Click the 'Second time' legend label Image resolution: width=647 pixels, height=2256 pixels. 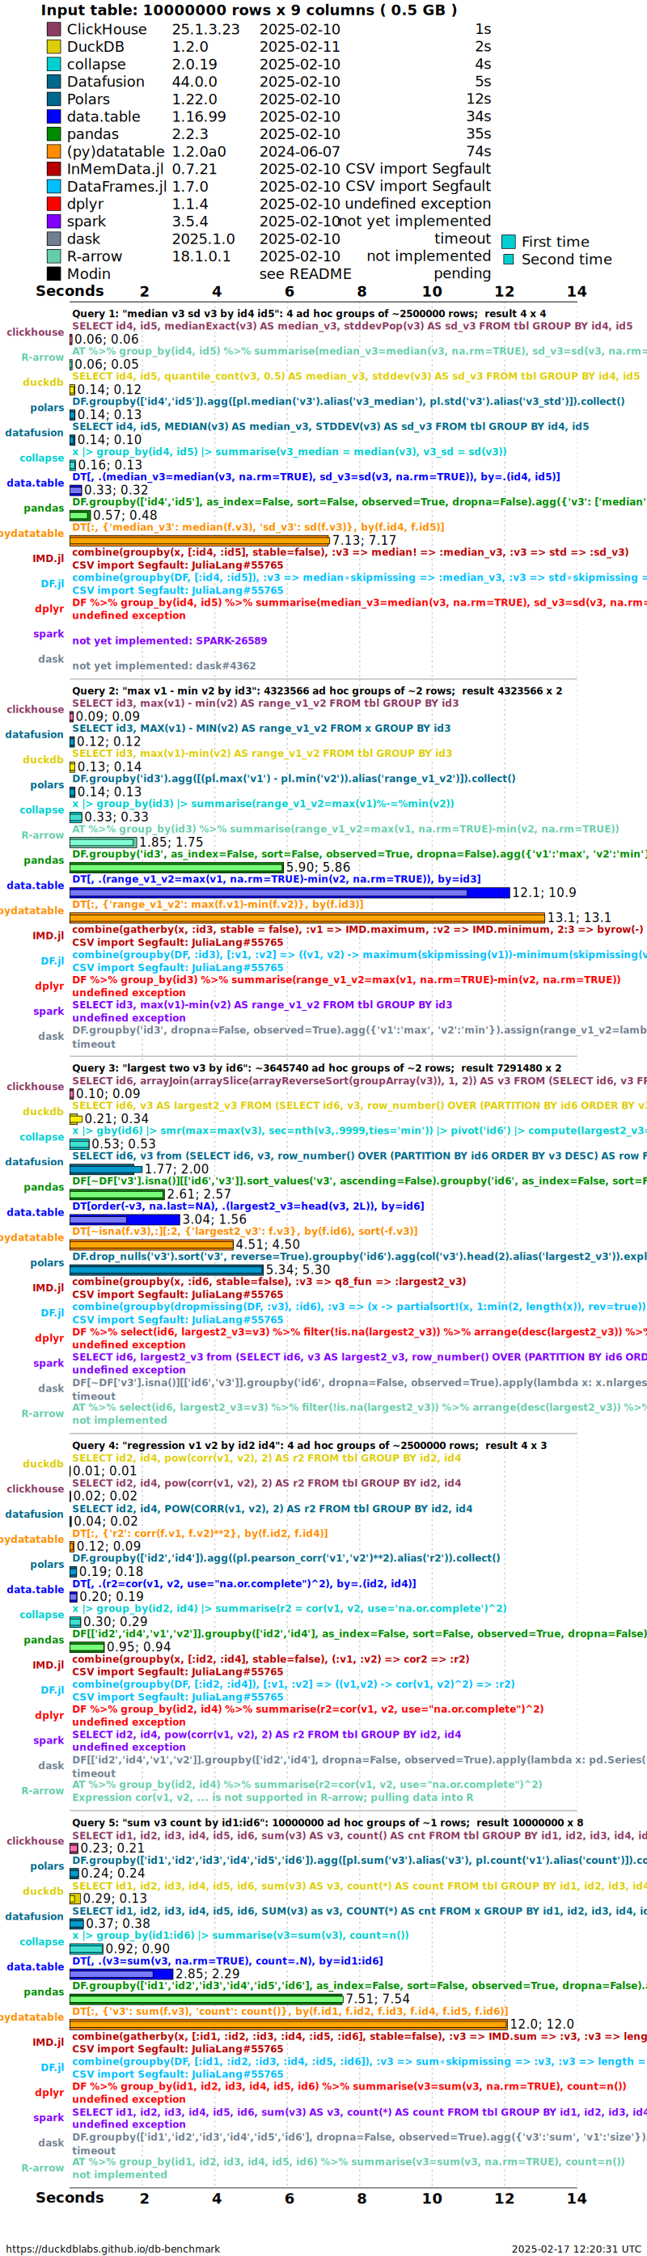pos(566,260)
